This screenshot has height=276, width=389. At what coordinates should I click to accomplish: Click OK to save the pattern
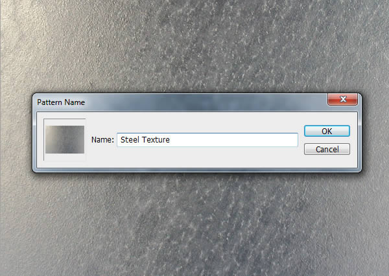[327, 131]
